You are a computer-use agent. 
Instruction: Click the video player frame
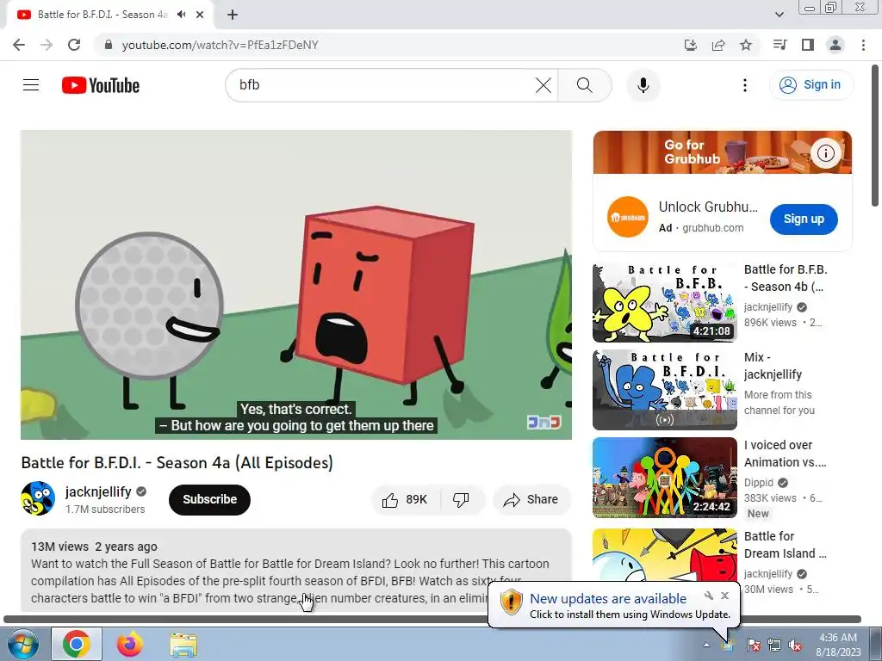coord(296,285)
